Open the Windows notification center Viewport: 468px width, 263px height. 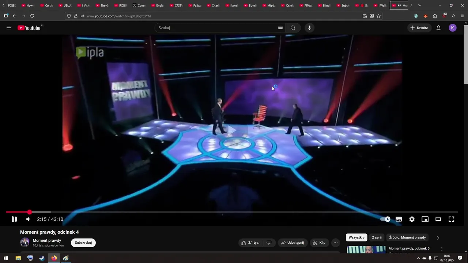[460, 258]
